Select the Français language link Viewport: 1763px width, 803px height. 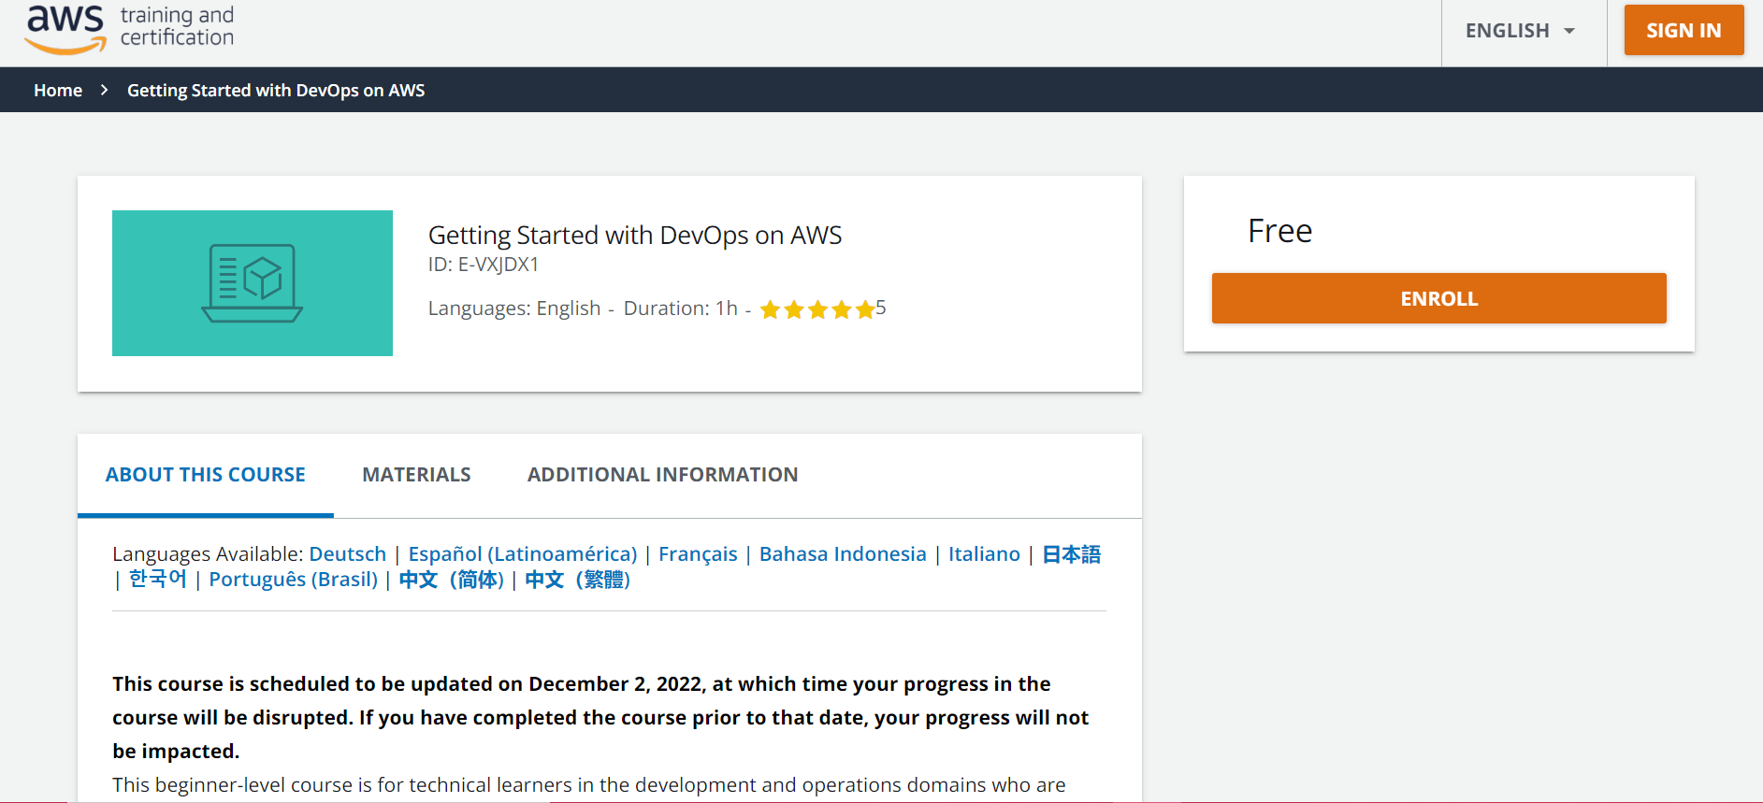point(698,554)
